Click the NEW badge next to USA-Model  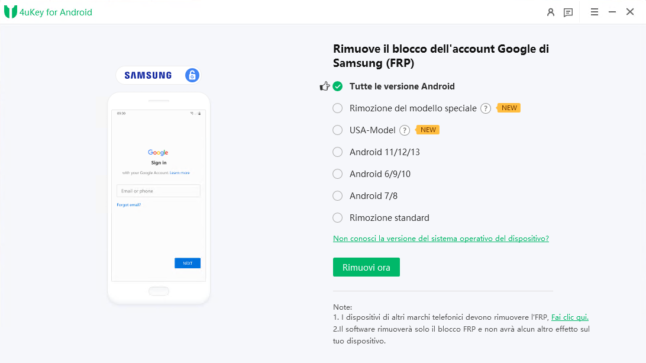427,129
